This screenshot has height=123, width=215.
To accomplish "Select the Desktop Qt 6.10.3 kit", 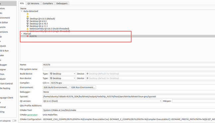I will pos(39,24).
